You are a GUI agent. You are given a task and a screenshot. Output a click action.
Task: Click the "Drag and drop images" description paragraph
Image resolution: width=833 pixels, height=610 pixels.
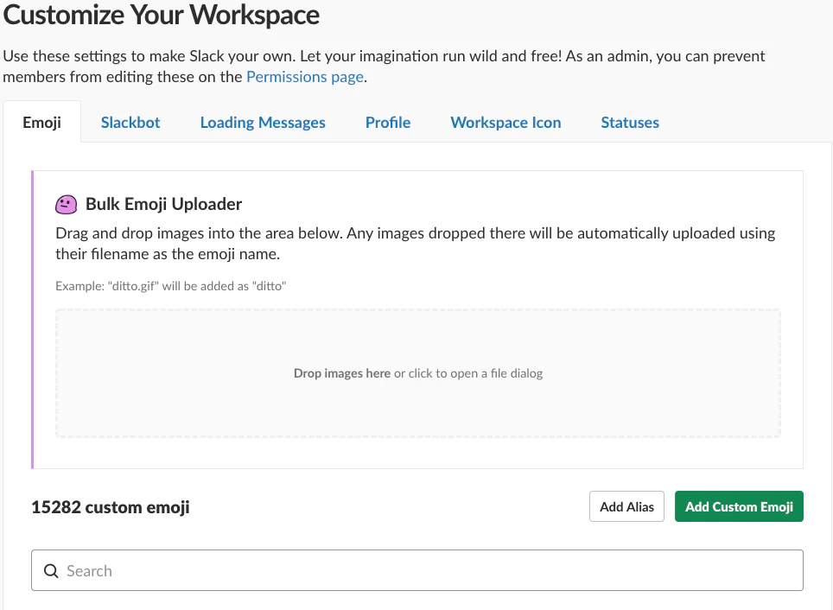pos(416,244)
